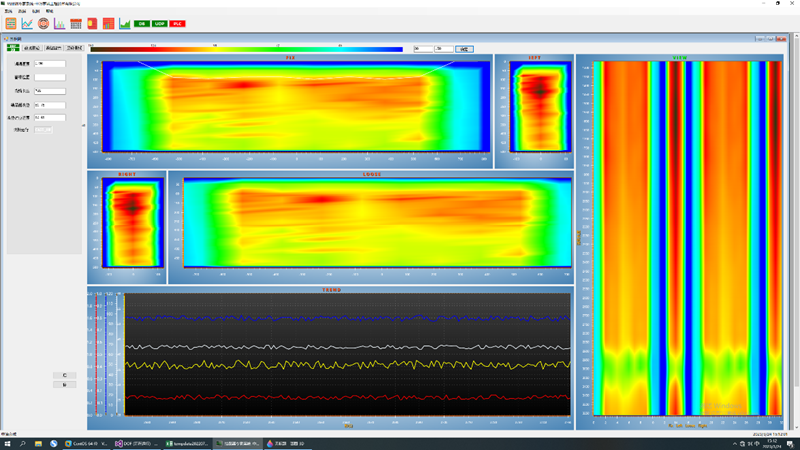The height and width of the screenshot is (450, 800).
Task: Click the purple histogram toolbar icon
Action: click(x=59, y=23)
